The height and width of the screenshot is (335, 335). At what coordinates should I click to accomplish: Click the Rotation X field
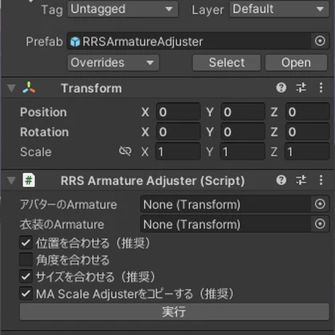tap(178, 131)
